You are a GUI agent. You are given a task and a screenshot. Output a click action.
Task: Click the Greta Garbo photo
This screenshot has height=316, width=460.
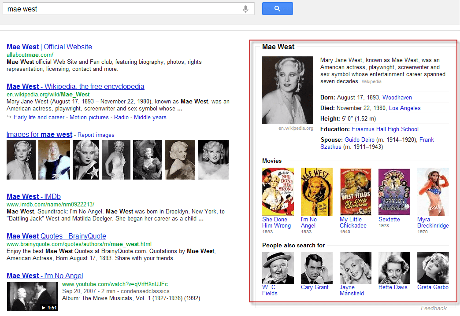tap(433, 268)
